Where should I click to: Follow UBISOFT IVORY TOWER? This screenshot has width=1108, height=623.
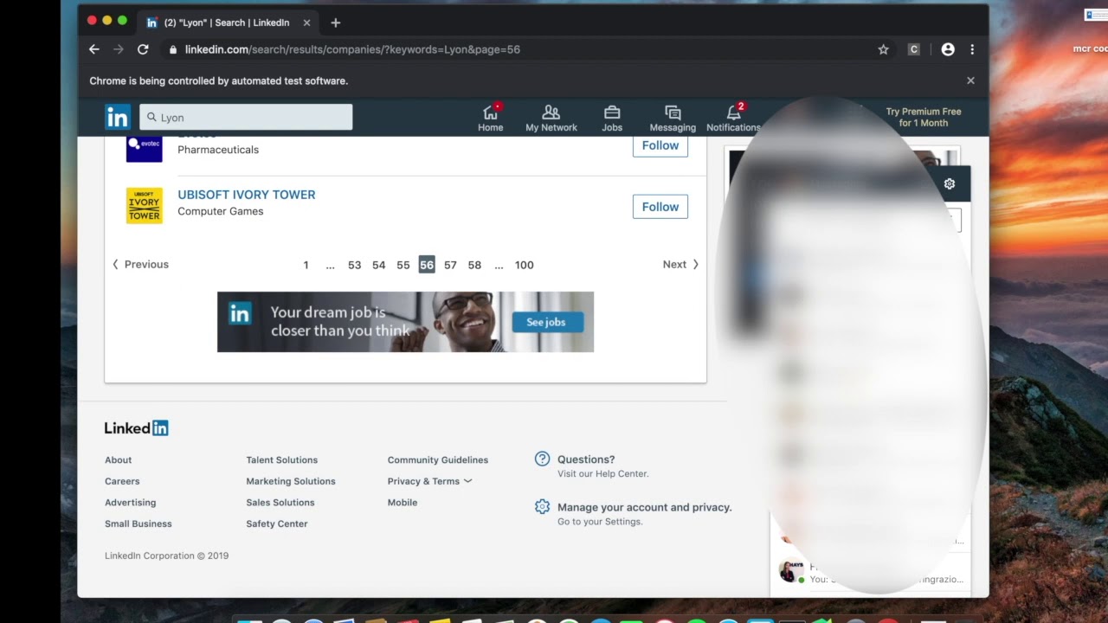click(660, 207)
